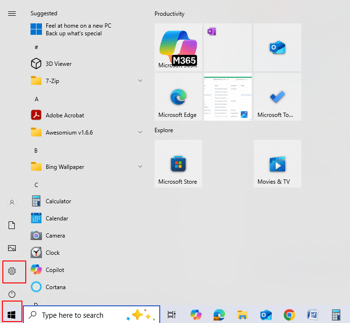Click the Productivity group title
The width and height of the screenshot is (350, 323).
pos(169,14)
